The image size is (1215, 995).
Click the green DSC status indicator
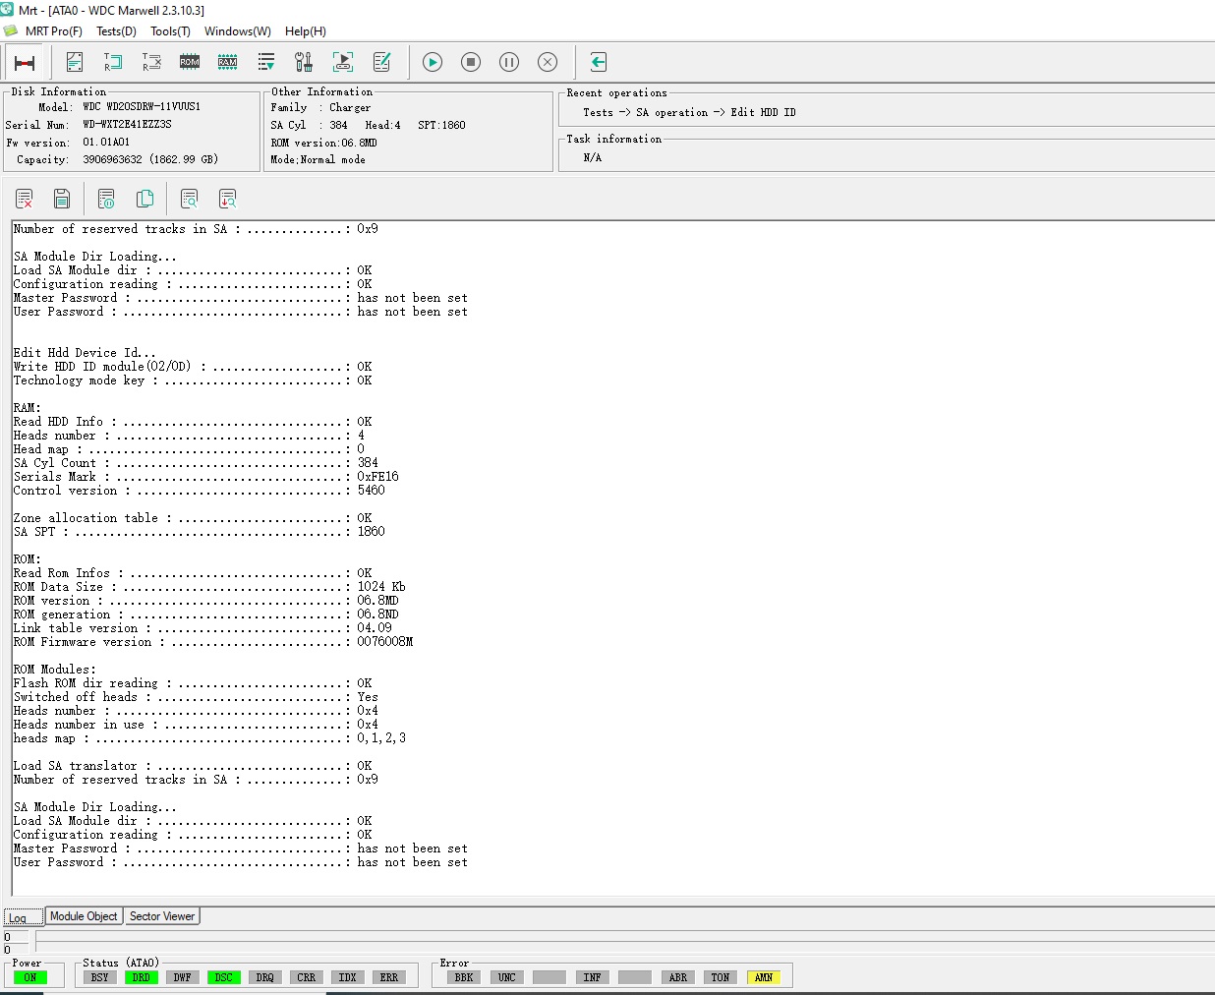[223, 977]
